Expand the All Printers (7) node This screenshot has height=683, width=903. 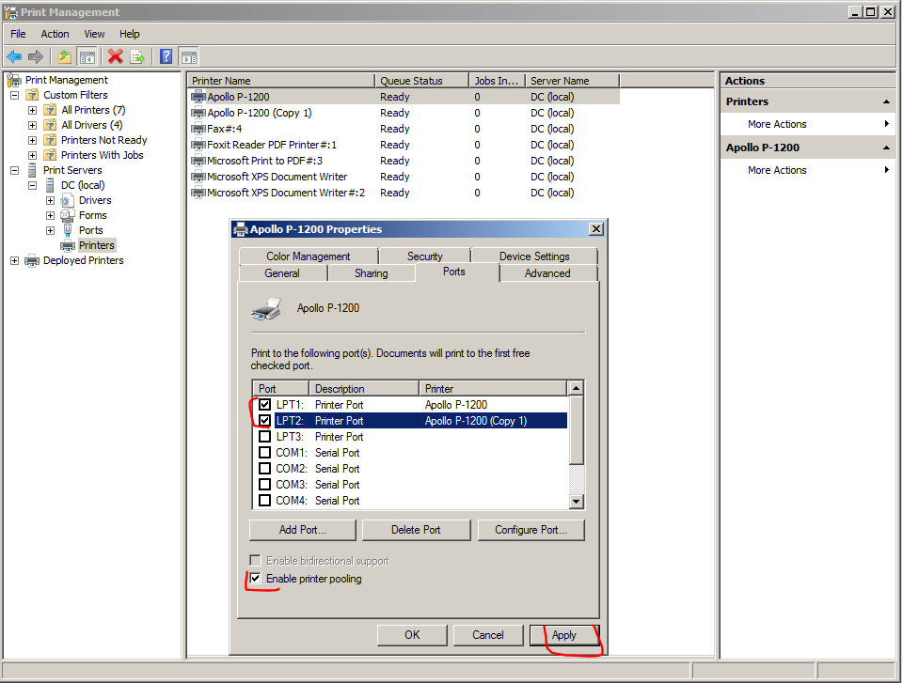click(x=33, y=110)
